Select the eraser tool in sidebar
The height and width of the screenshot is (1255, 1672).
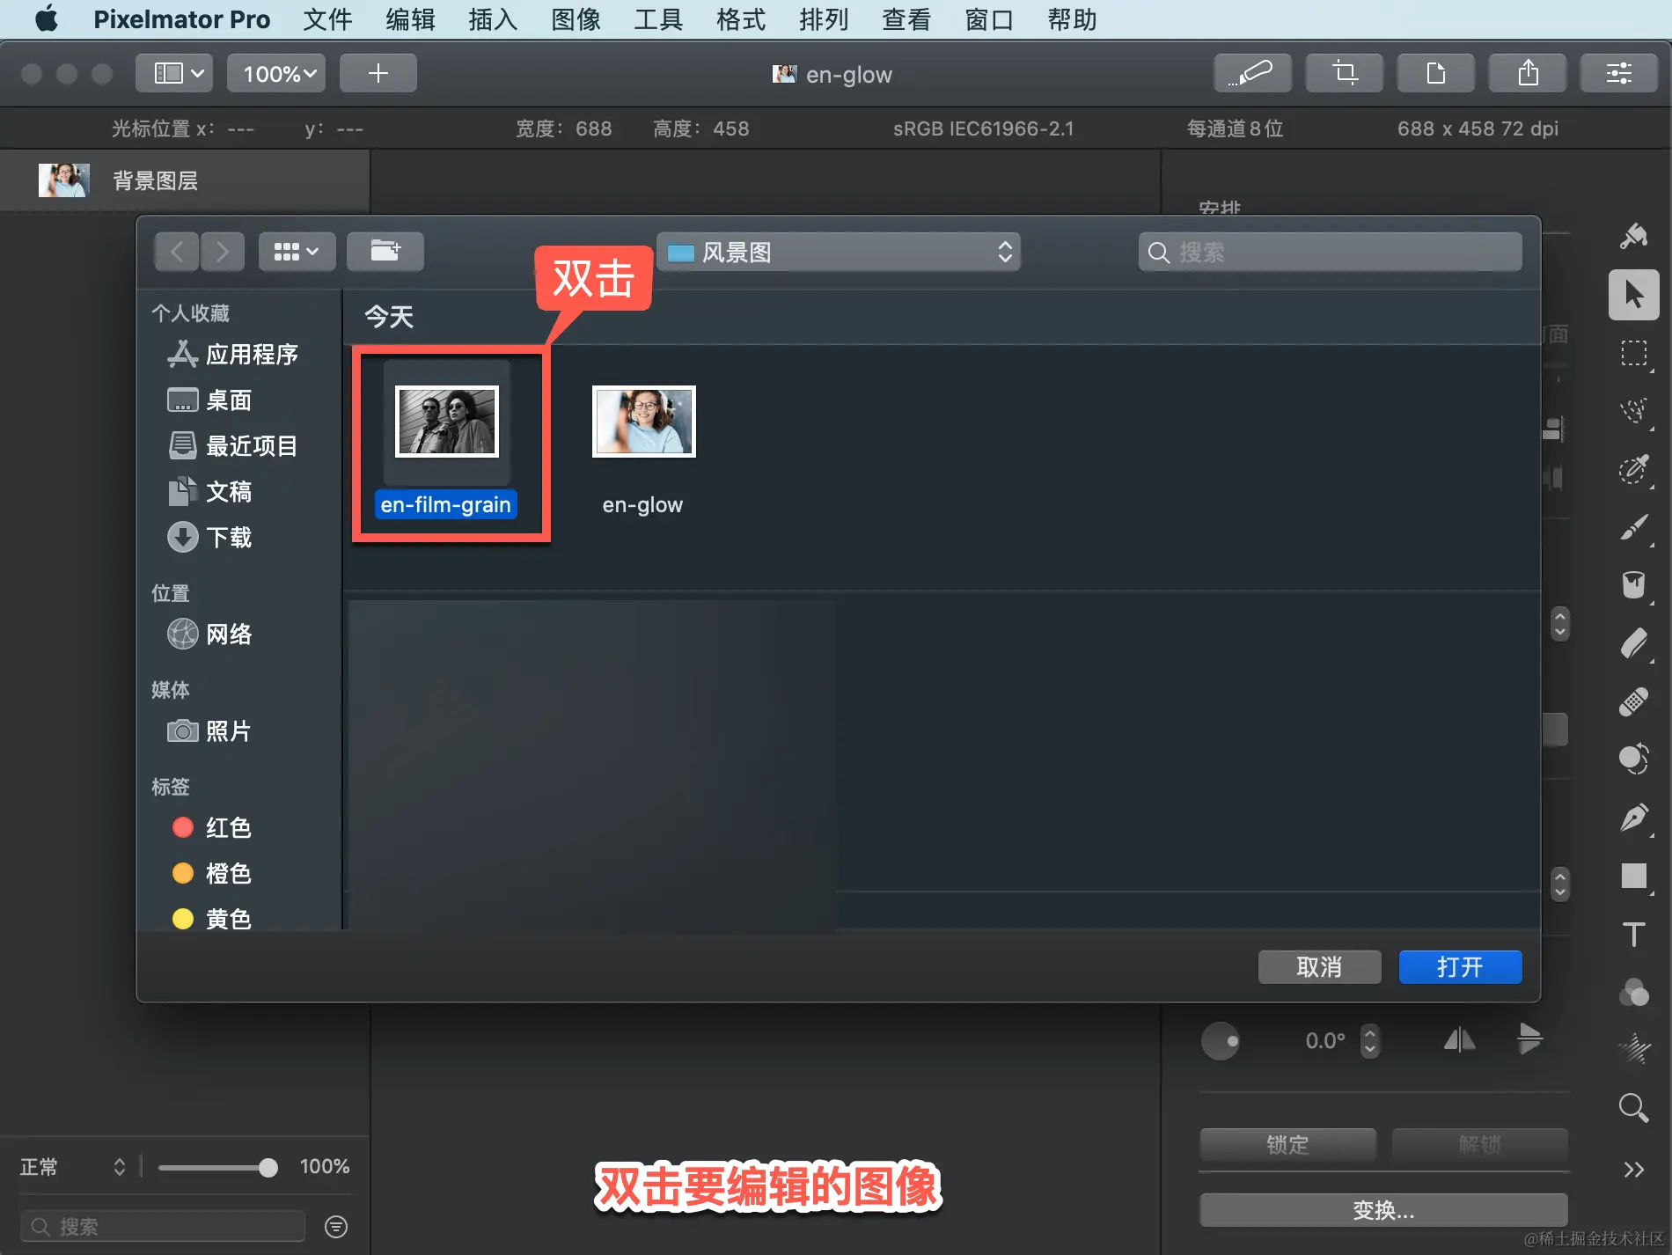pyautogui.click(x=1634, y=643)
